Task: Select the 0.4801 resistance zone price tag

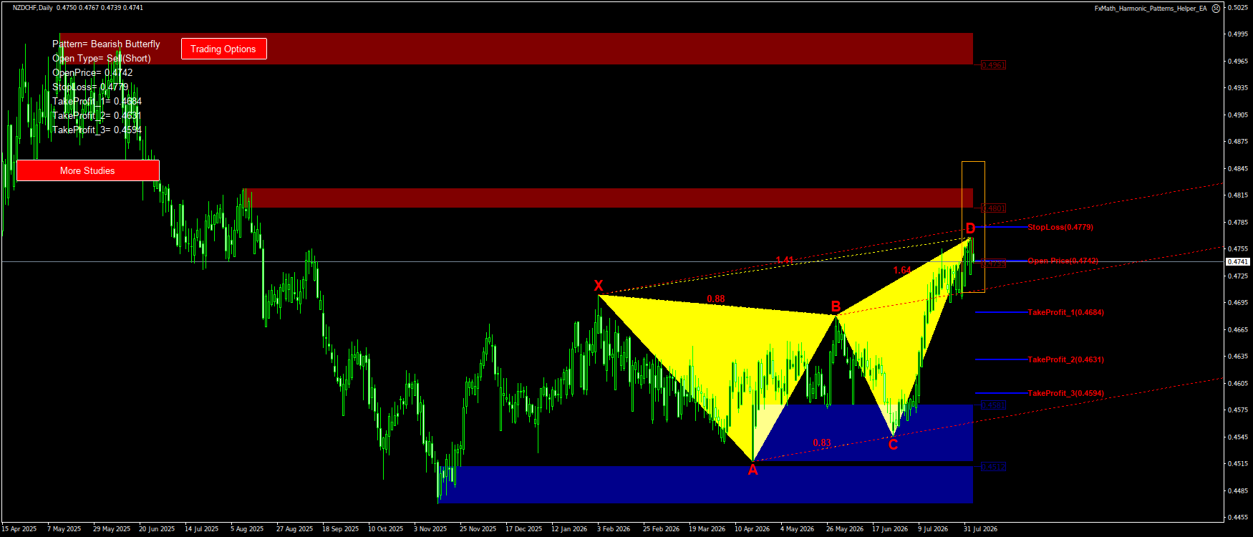Action: pyautogui.click(x=994, y=208)
